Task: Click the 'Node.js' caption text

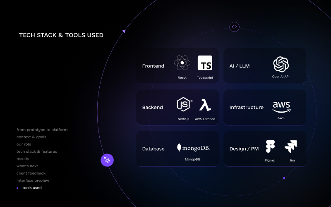Action: [x=183, y=119]
